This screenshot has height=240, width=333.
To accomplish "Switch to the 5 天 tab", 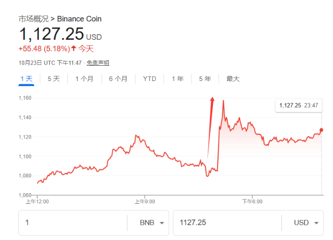I will [54, 78].
